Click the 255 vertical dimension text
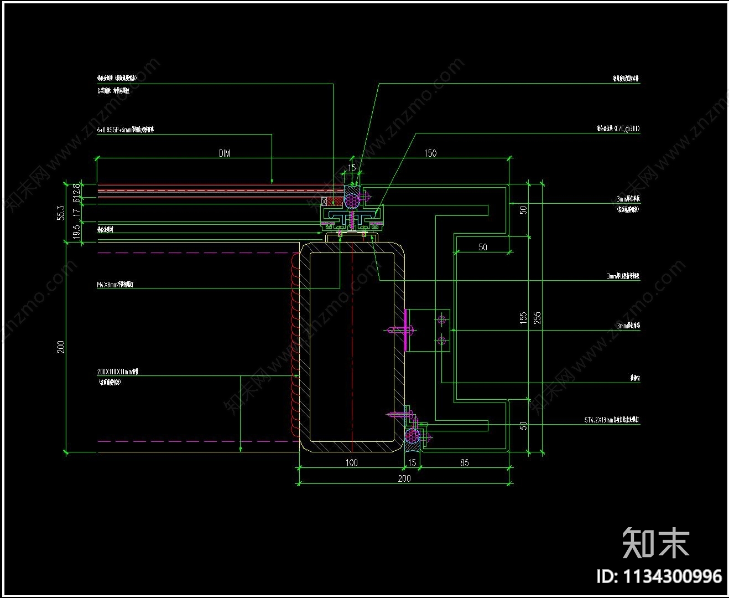The image size is (729, 598). click(x=537, y=318)
